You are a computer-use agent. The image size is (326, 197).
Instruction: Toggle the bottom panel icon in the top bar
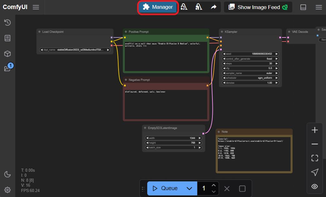(x=303, y=7)
